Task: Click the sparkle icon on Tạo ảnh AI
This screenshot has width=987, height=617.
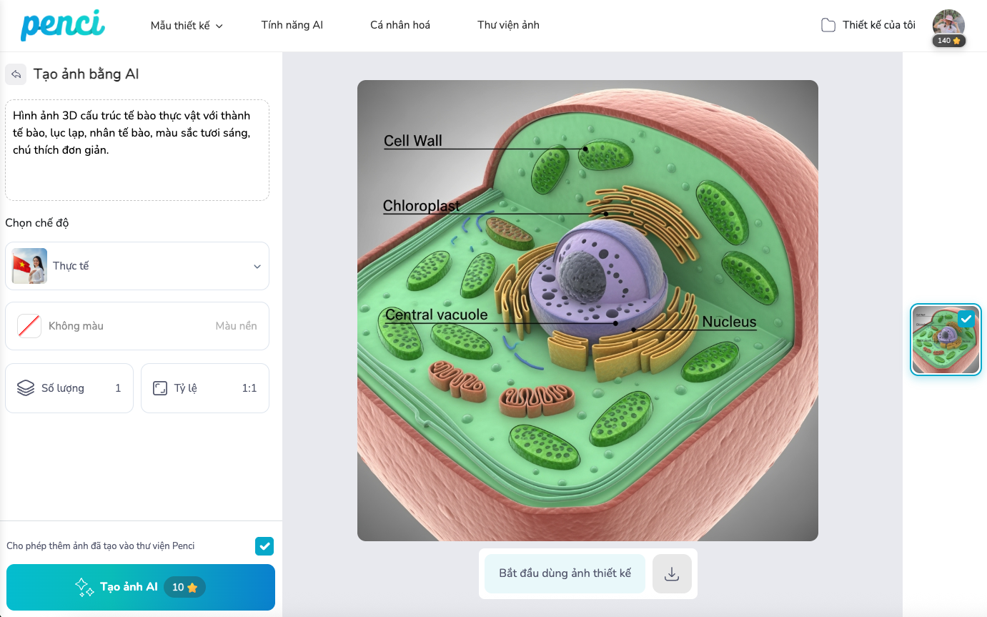Action: pyautogui.click(x=85, y=587)
